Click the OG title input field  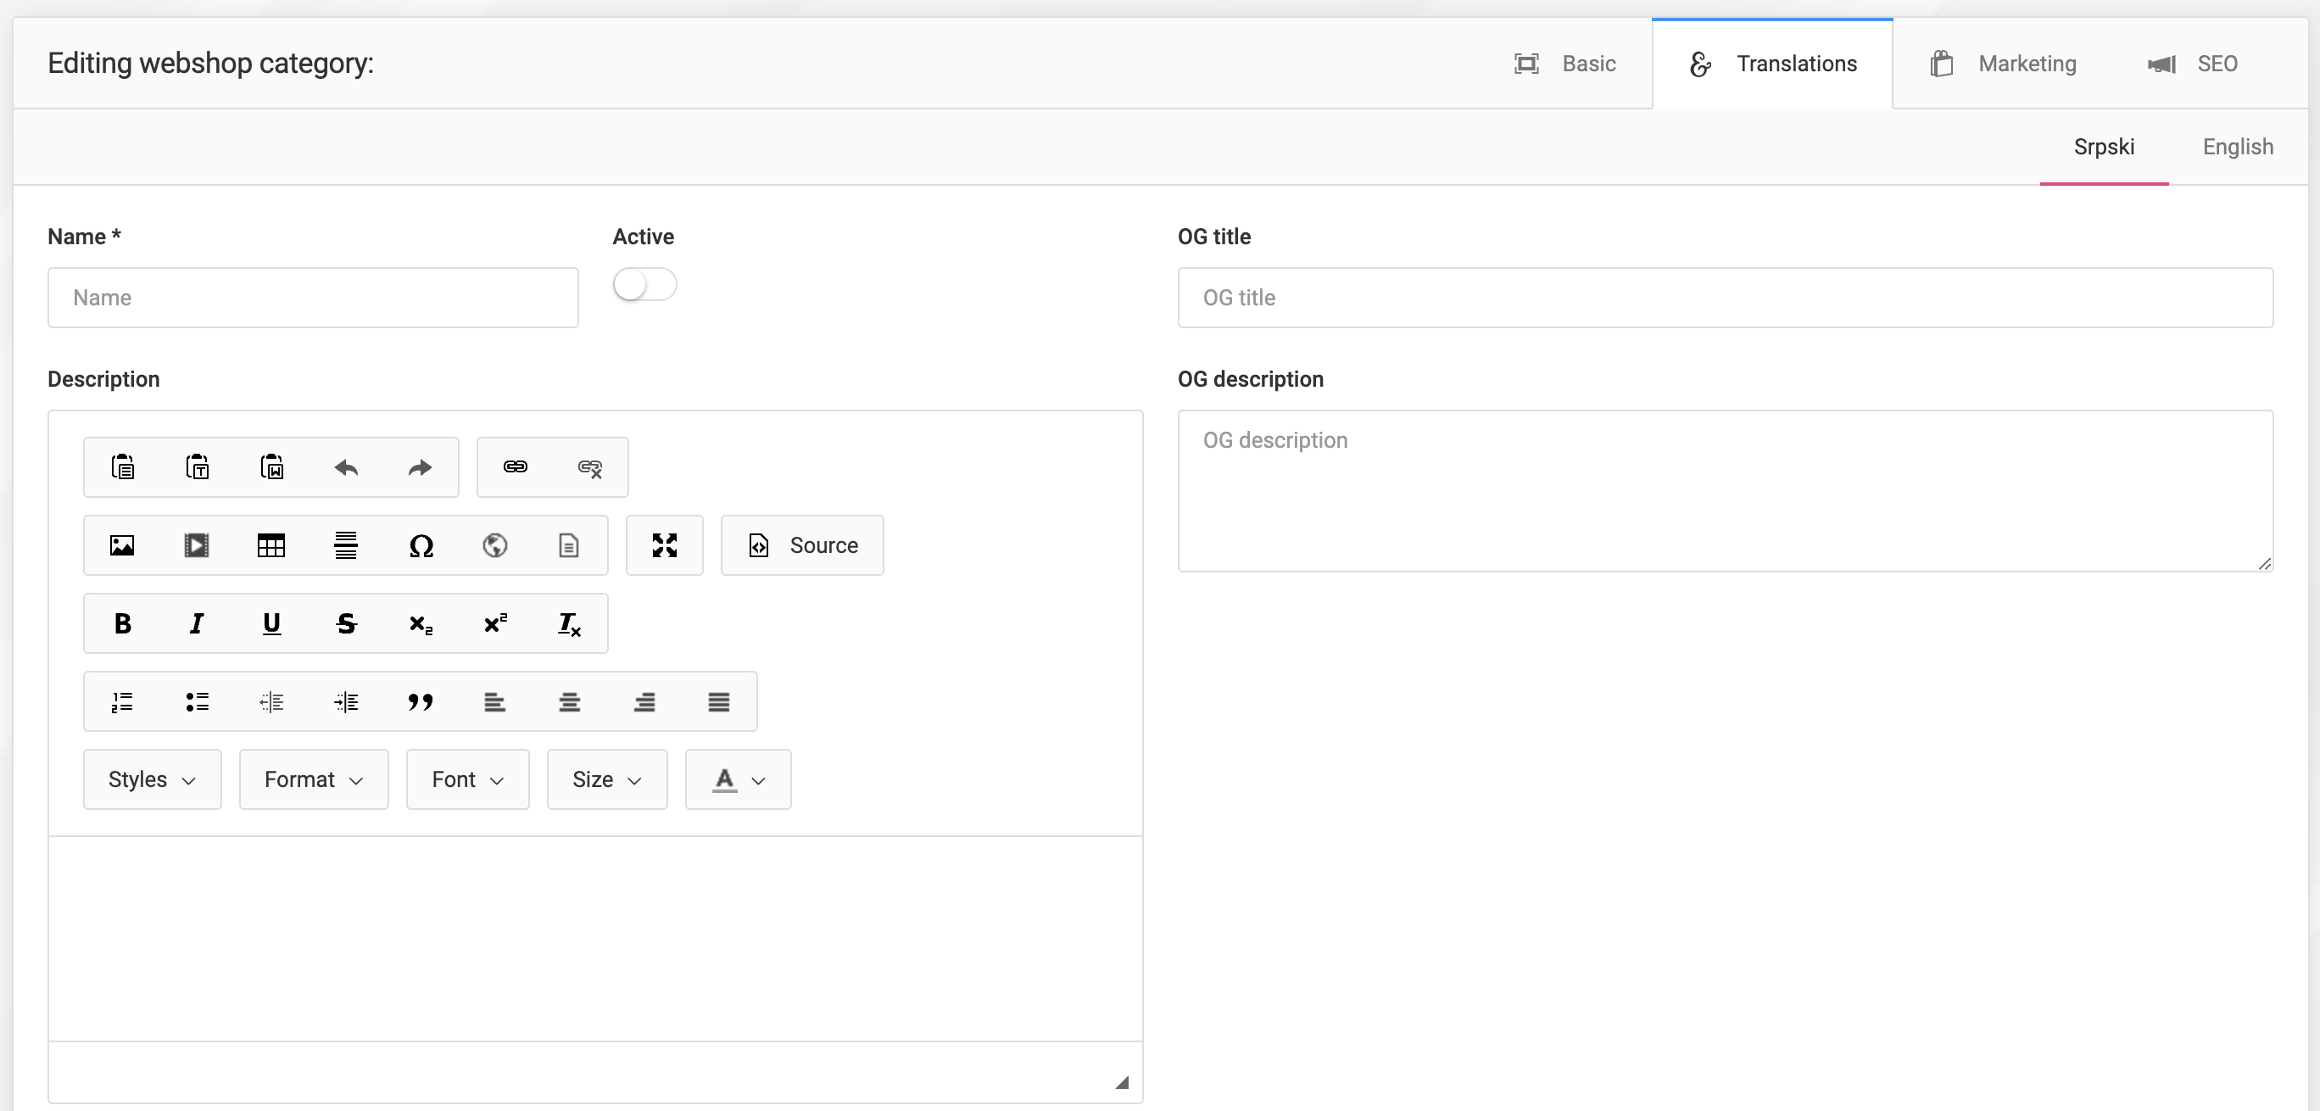pos(1725,298)
